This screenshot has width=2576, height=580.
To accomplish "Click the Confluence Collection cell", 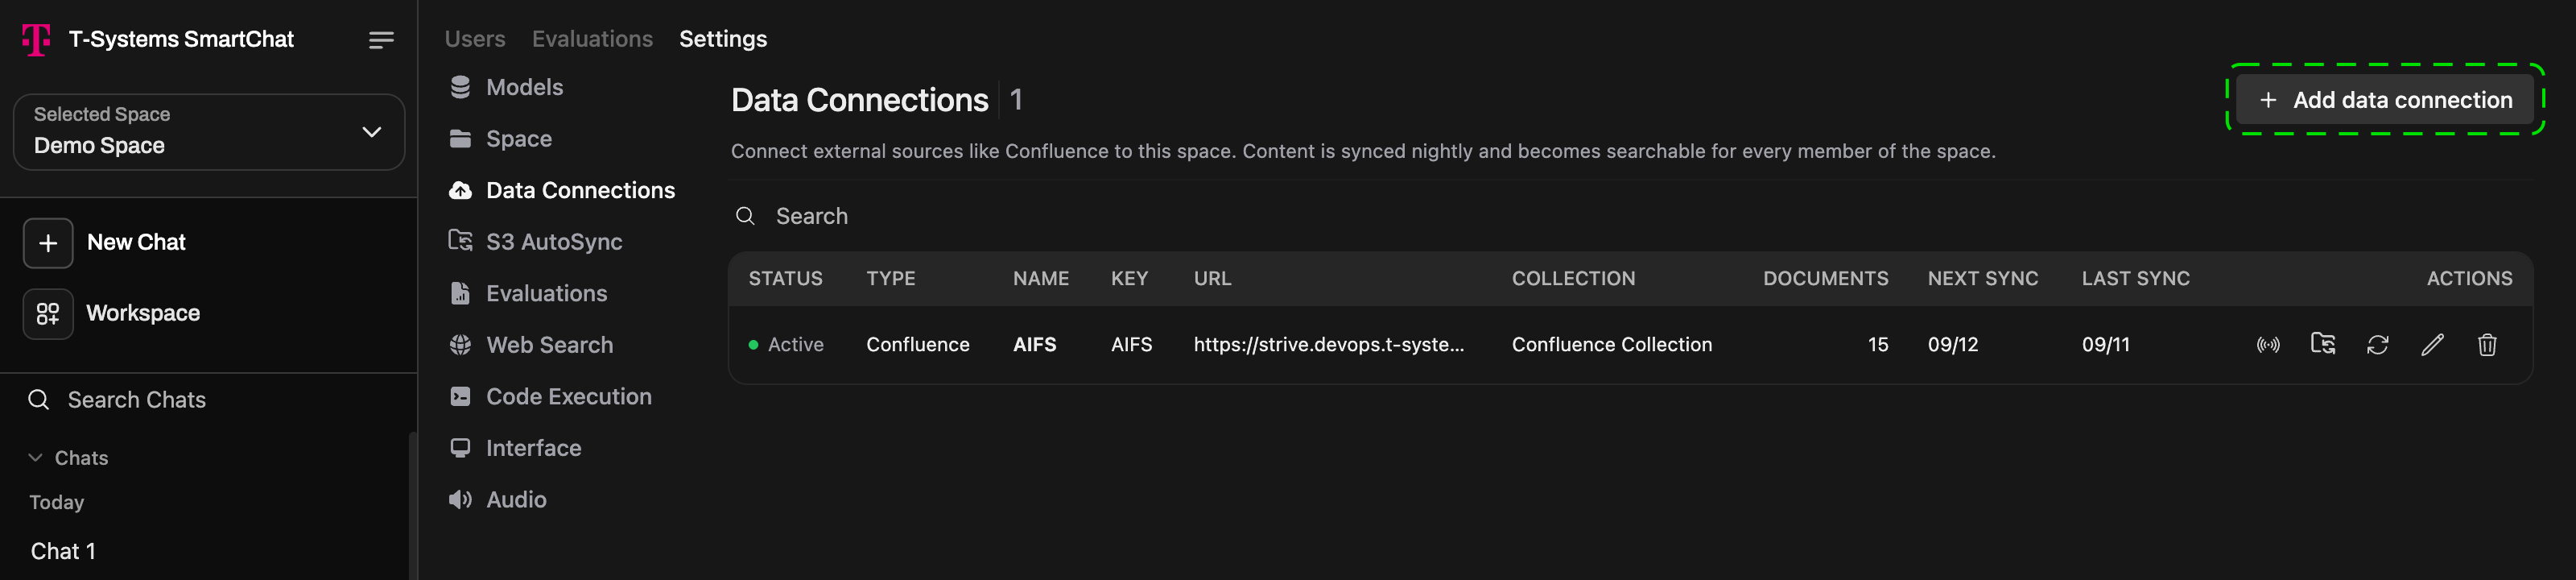I will tap(1611, 345).
